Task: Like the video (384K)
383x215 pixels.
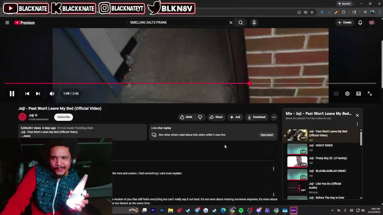Action: pyautogui.click(x=186, y=117)
